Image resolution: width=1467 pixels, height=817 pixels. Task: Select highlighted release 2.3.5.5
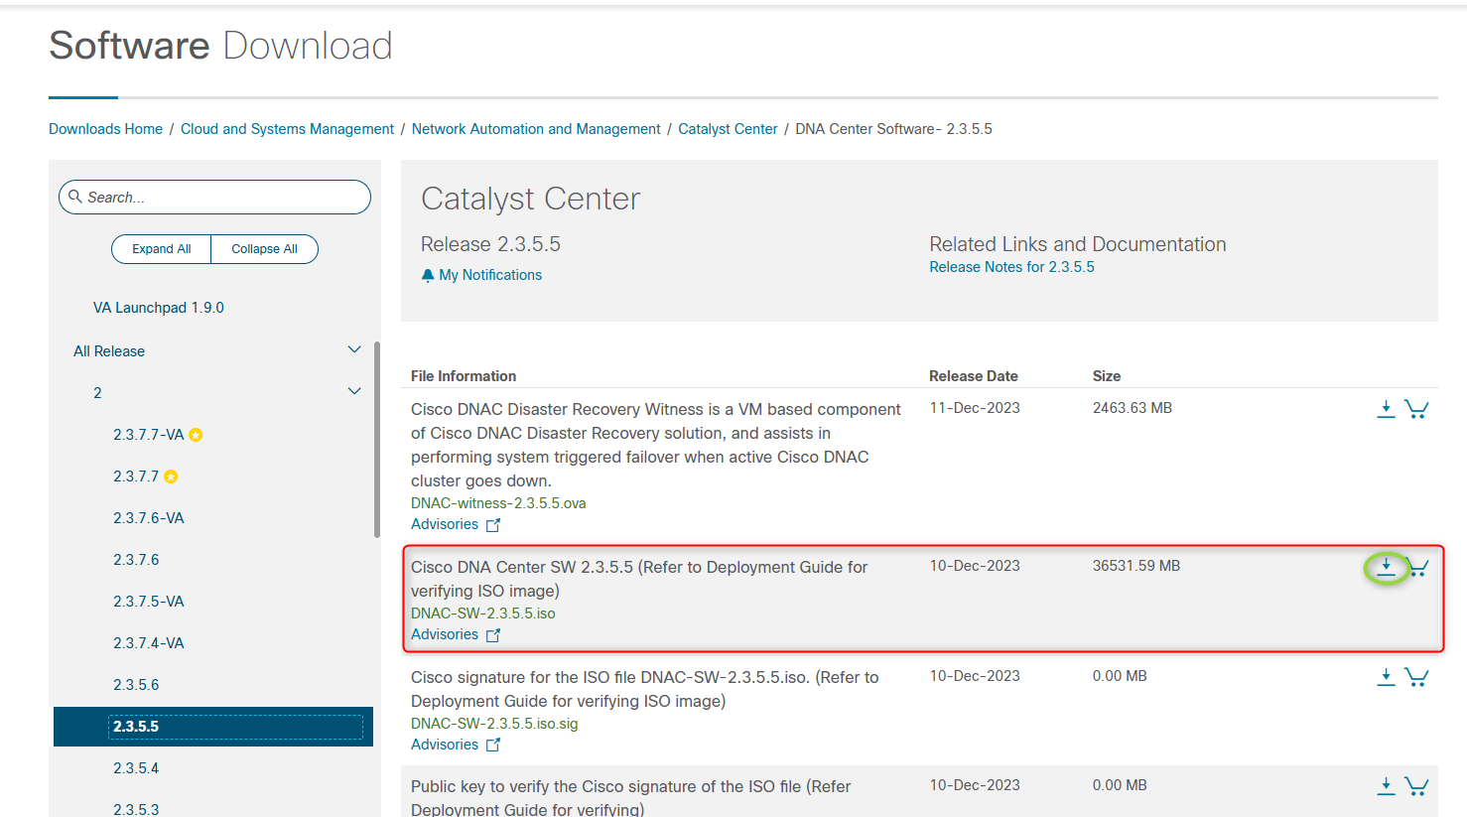click(x=213, y=727)
